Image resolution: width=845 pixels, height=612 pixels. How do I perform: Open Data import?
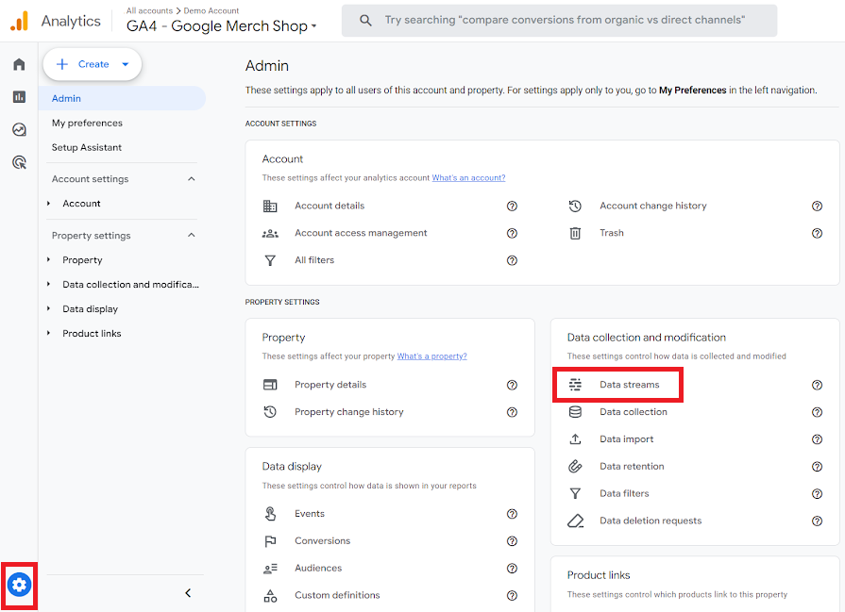(626, 439)
